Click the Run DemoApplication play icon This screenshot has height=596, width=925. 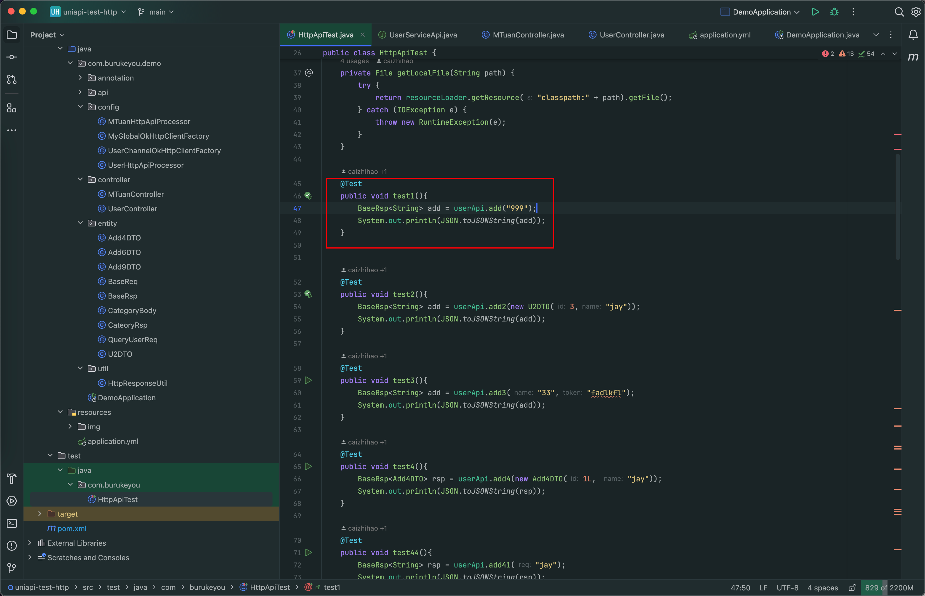tap(815, 12)
